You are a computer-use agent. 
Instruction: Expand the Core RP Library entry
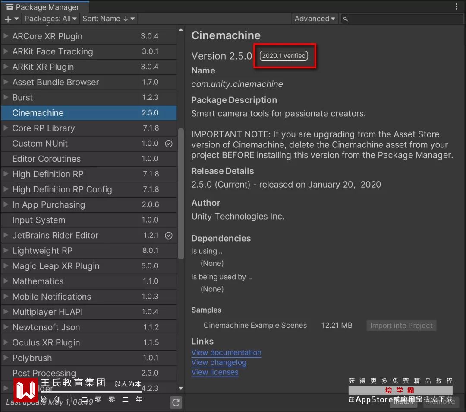(6, 128)
